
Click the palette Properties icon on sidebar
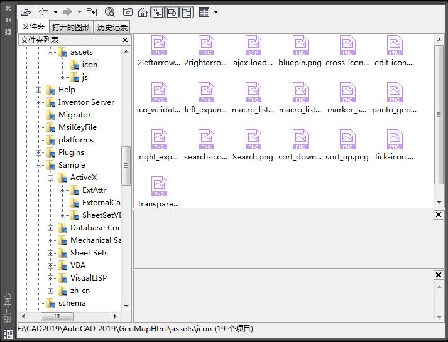pos(8,31)
